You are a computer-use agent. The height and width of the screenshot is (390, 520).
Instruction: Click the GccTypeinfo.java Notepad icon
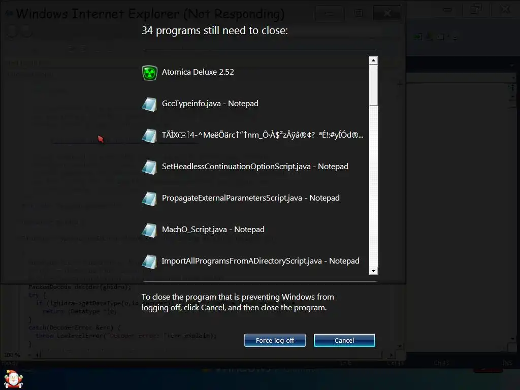(x=149, y=104)
